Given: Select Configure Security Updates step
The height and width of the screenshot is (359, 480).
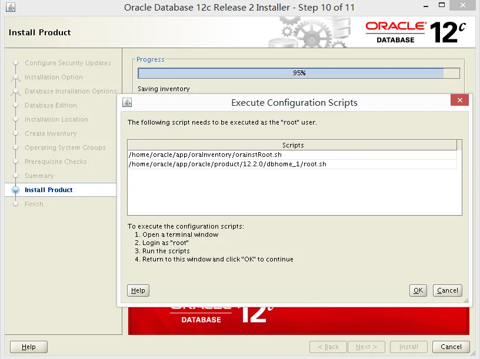Looking at the screenshot, I should pyautogui.click(x=68, y=63).
